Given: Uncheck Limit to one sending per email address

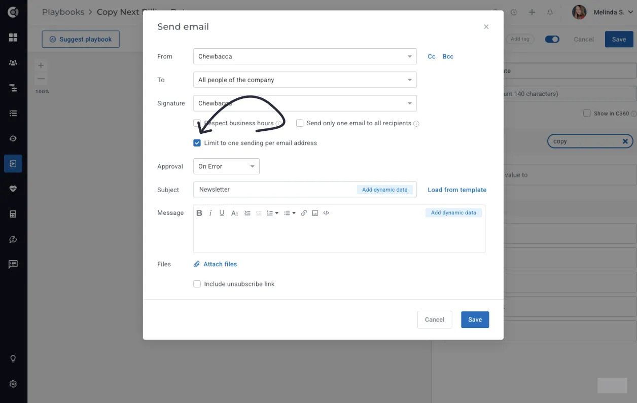Looking at the screenshot, I should coord(197,143).
